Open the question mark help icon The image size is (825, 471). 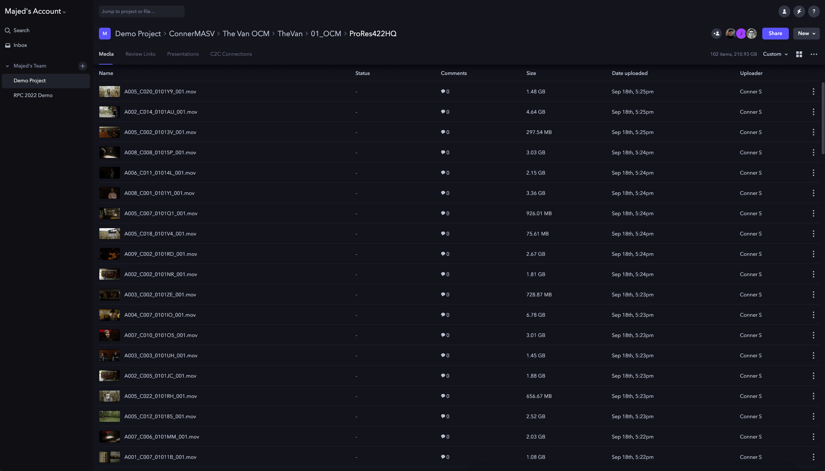814,11
